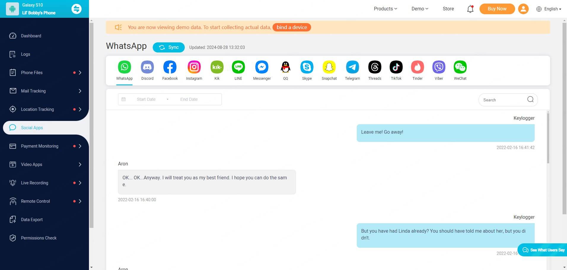
Task: Open the user account avatar icon
Action: coord(523,9)
